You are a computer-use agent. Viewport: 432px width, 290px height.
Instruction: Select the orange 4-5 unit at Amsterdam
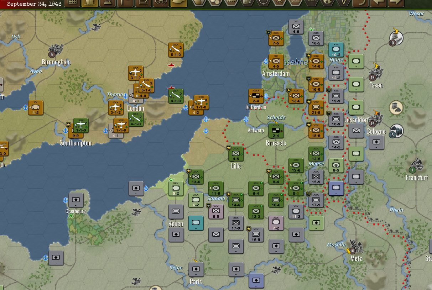point(276,61)
